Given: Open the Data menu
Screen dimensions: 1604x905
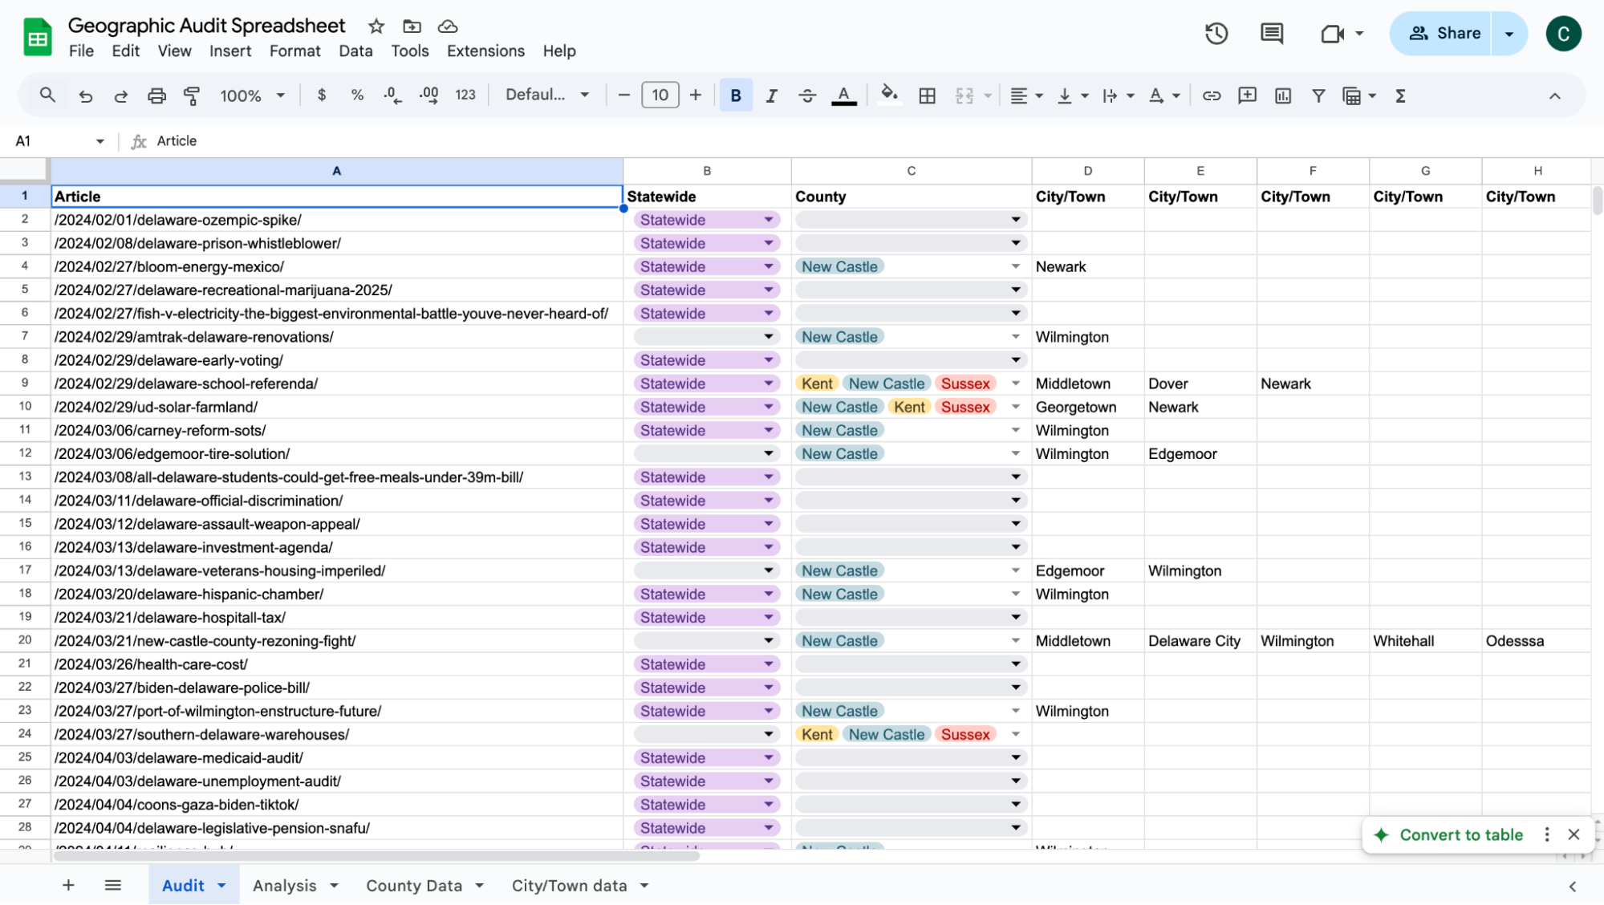Looking at the screenshot, I should (x=355, y=51).
